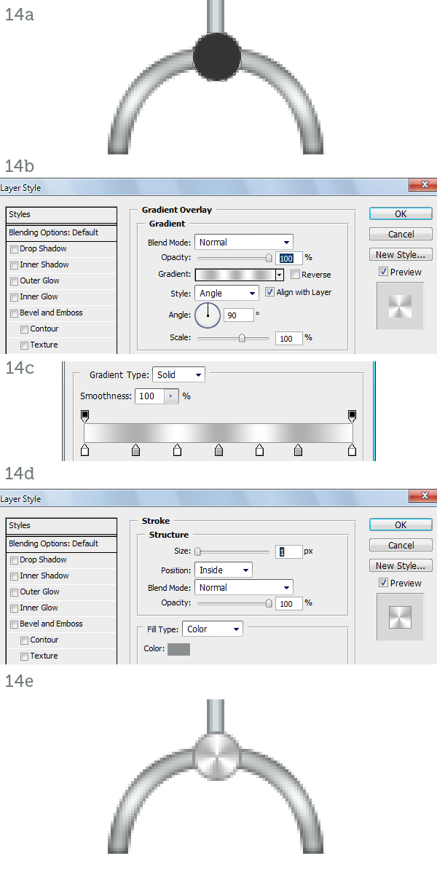Image resolution: width=437 pixels, height=872 pixels.
Task: Click New Style... in Gradient Overlay dialog
Action: [x=401, y=255]
